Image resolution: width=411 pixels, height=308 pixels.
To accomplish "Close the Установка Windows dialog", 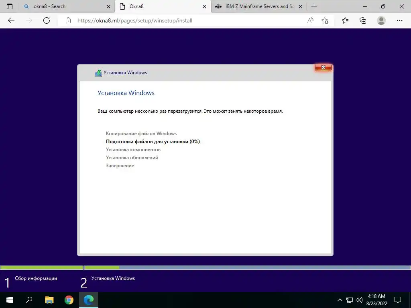I will [x=323, y=67].
